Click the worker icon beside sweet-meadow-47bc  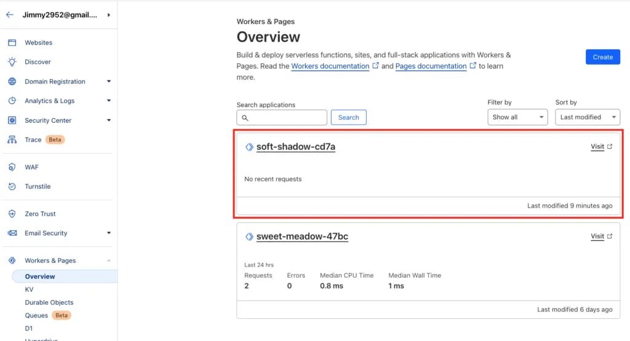click(249, 237)
